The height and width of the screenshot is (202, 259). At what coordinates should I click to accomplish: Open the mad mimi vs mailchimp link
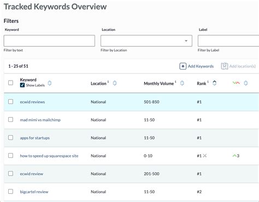(x=40, y=120)
